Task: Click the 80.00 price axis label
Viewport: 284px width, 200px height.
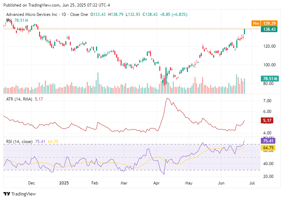Action: (268, 84)
